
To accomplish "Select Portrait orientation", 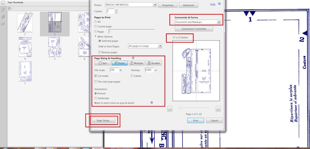I will click(x=96, y=93).
